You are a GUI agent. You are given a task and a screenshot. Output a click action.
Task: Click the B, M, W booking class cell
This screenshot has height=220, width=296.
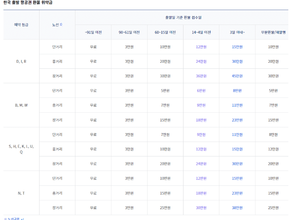[21, 105]
